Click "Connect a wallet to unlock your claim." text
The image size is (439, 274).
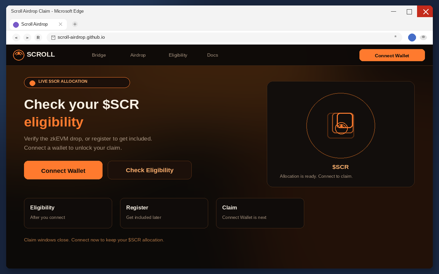(73, 148)
